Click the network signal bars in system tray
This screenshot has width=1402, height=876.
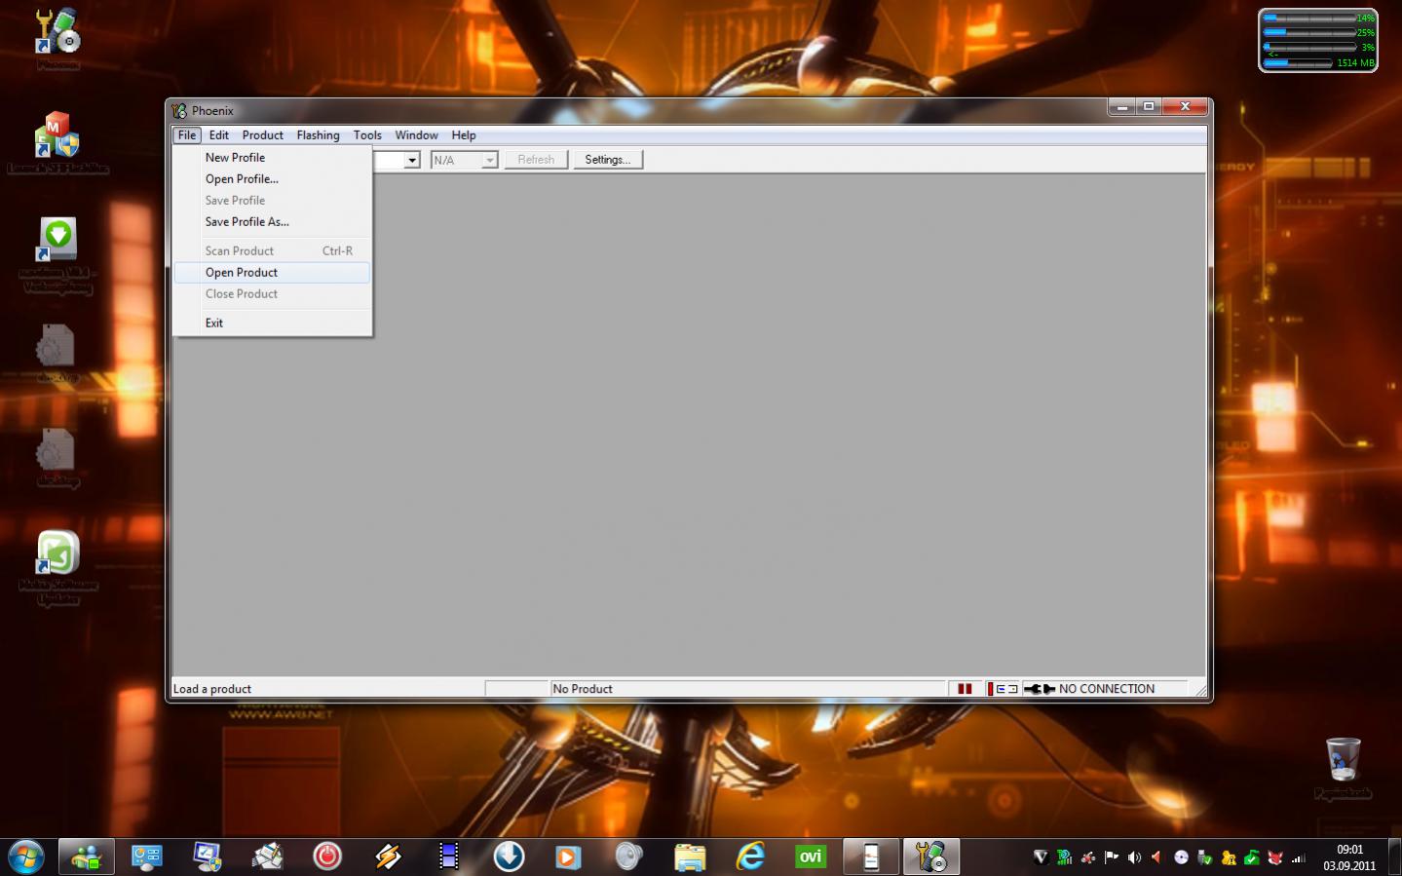pos(1298,857)
